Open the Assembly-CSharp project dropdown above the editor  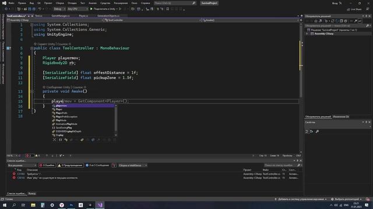[x=55, y=20]
